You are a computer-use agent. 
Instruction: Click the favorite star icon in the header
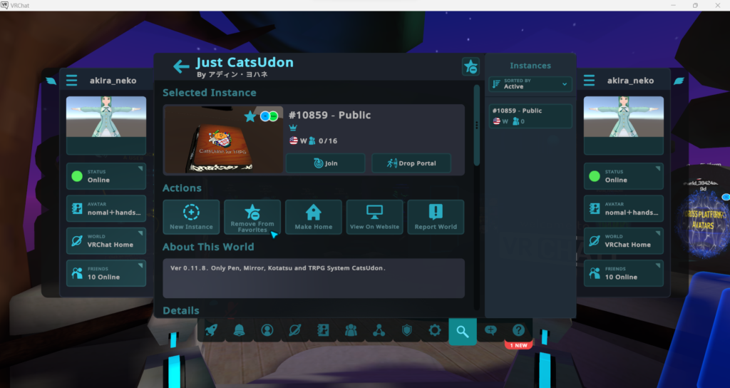(471, 66)
